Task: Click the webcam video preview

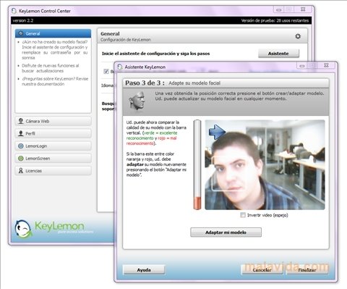Action: click(x=265, y=164)
